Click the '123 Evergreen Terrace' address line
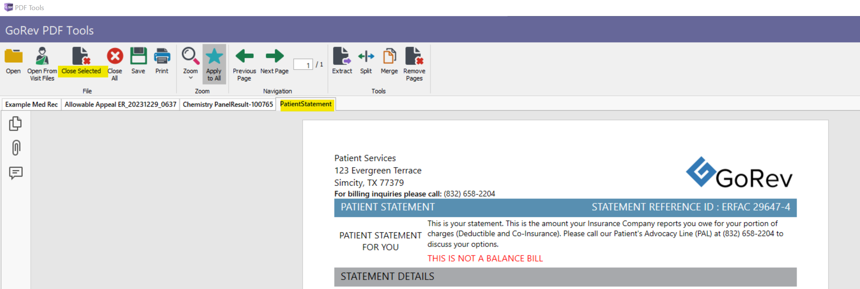This screenshot has height=289, width=860. [378, 171]
